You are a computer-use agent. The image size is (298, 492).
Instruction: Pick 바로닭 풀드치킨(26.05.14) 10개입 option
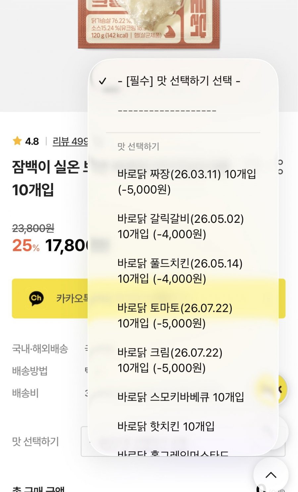(180, 271)
